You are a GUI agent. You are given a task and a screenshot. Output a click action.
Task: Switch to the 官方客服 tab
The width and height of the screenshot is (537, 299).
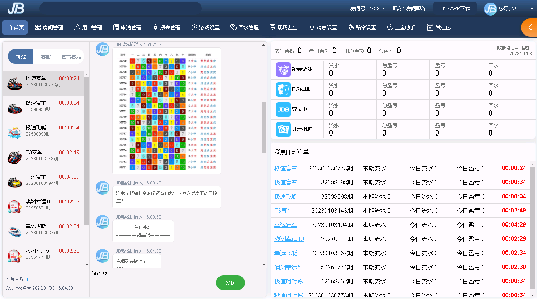[71, 57]
